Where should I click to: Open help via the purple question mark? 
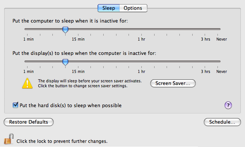tap(228, 105)
